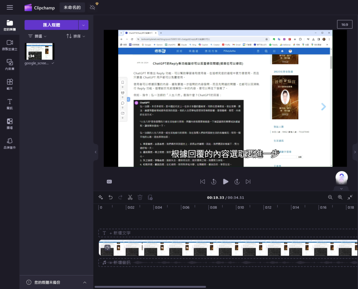The image size is (358, 289).
Task: Expand the 匯入媒體 dropdown arrow
Action: [84, 25]
